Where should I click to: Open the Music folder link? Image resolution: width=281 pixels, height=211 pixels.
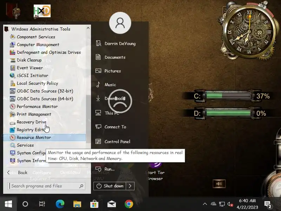(x=106, y=84)
